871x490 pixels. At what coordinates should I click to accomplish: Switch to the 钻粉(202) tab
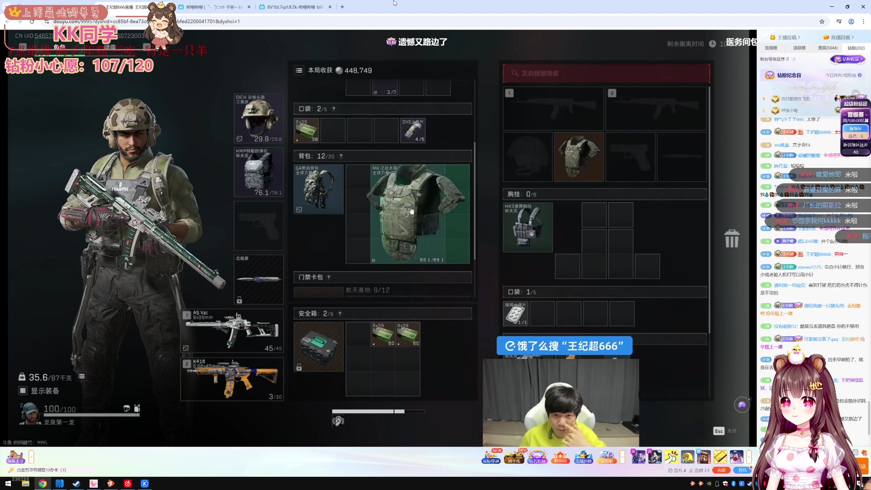[856, 48]
